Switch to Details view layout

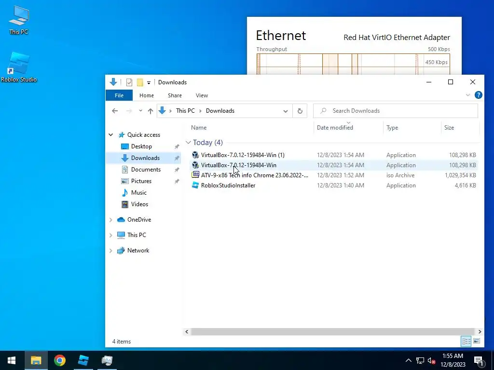(x=467, y=342)
